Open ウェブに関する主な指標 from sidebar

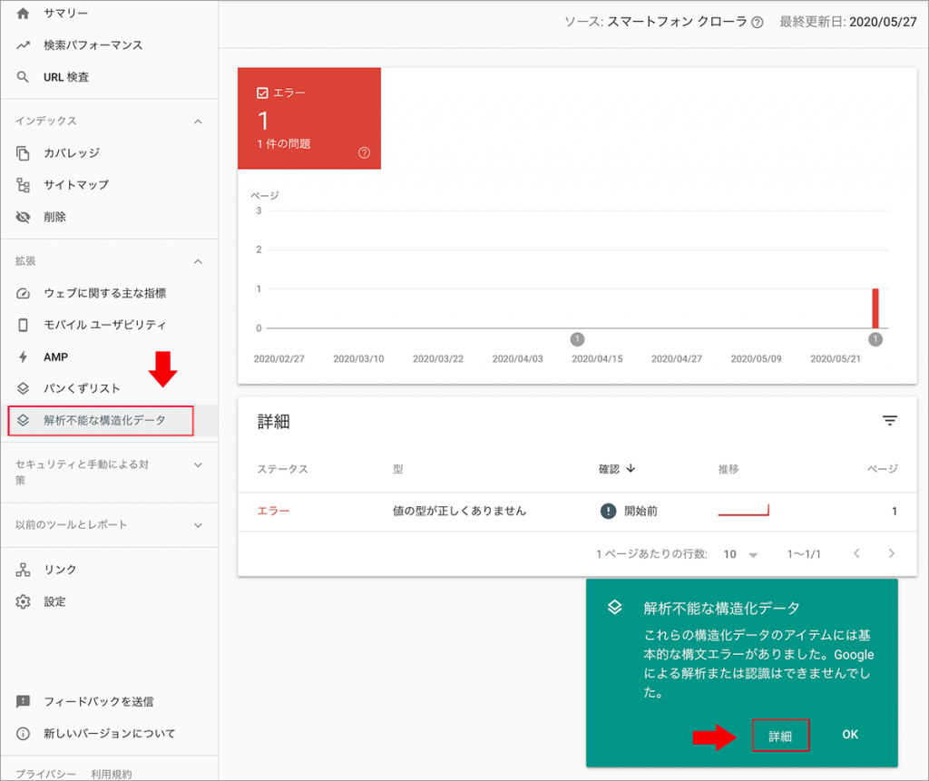[x=104, y=293]
